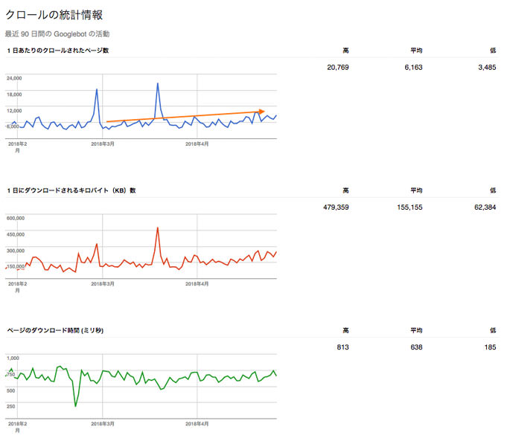The image size is (510, 441).
Task: Click the 185 low download time value
Action: click(489, 347)
